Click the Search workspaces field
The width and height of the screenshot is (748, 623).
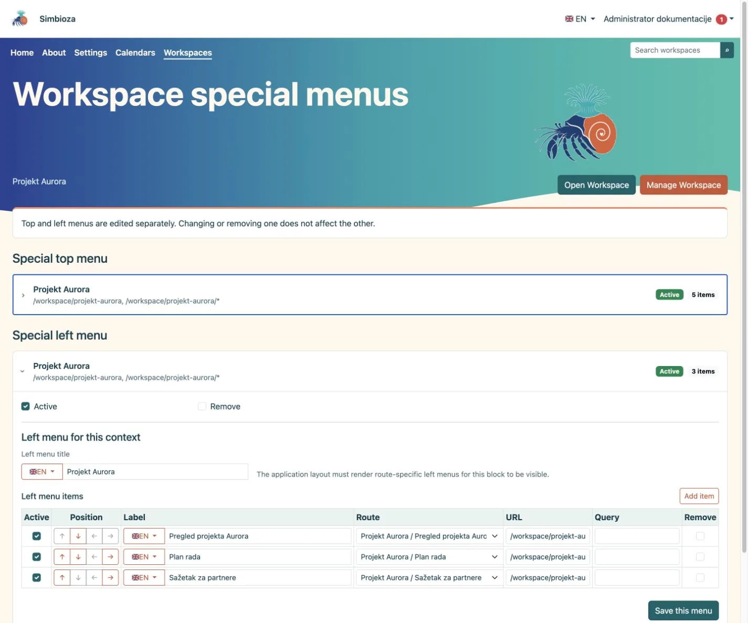click(675, 50)
